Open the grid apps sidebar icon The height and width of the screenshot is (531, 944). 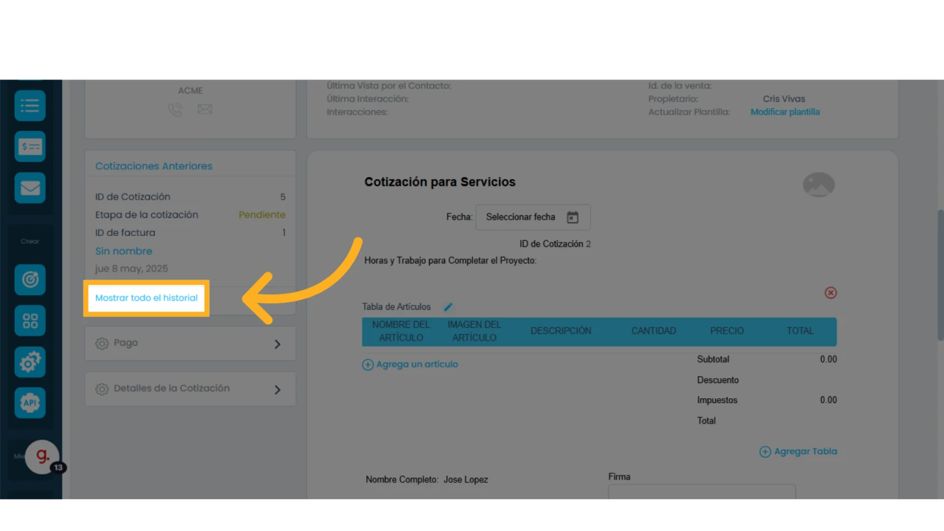[x=30, y=321]
